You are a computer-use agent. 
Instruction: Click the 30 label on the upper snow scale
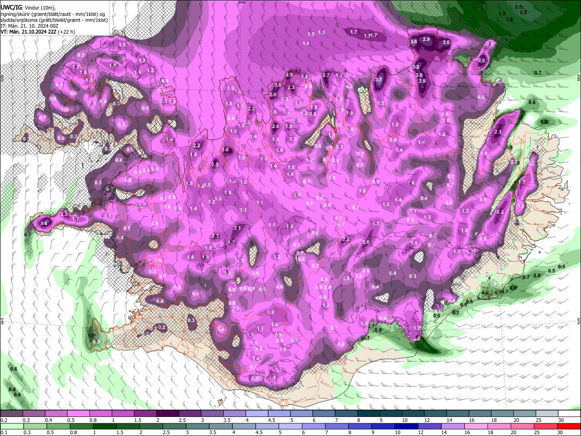tap(561, 420)
